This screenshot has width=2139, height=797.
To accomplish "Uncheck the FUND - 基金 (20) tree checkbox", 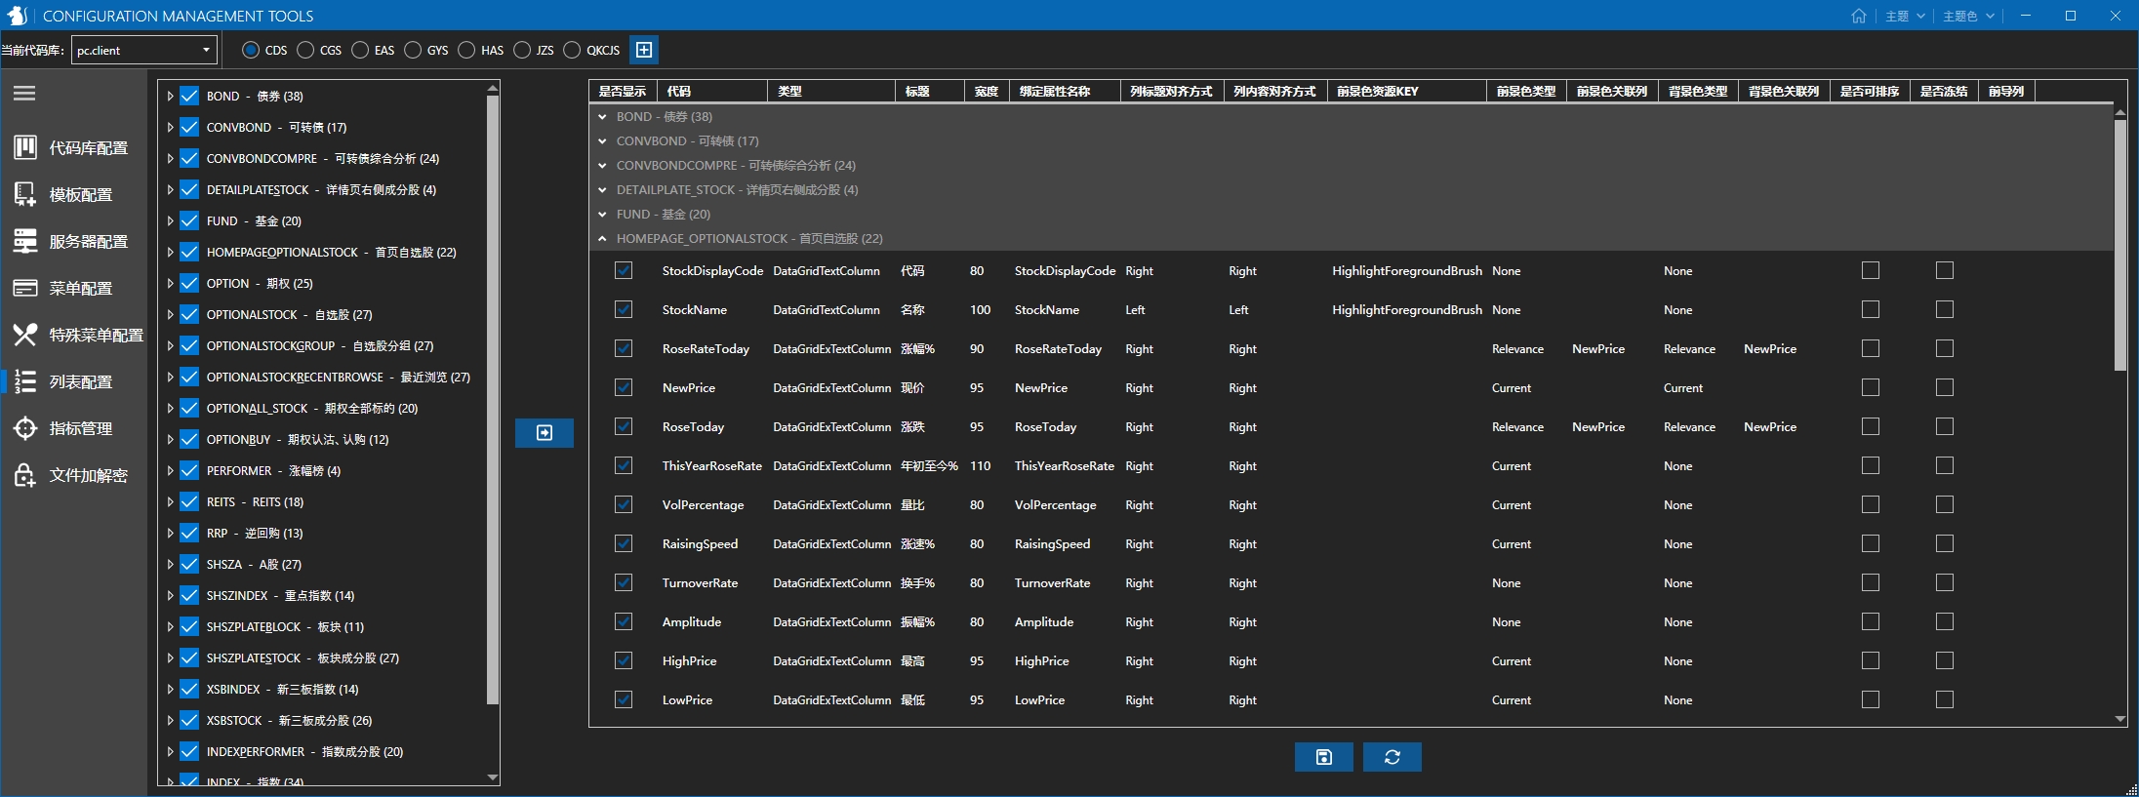I will (x=189, y=220).
